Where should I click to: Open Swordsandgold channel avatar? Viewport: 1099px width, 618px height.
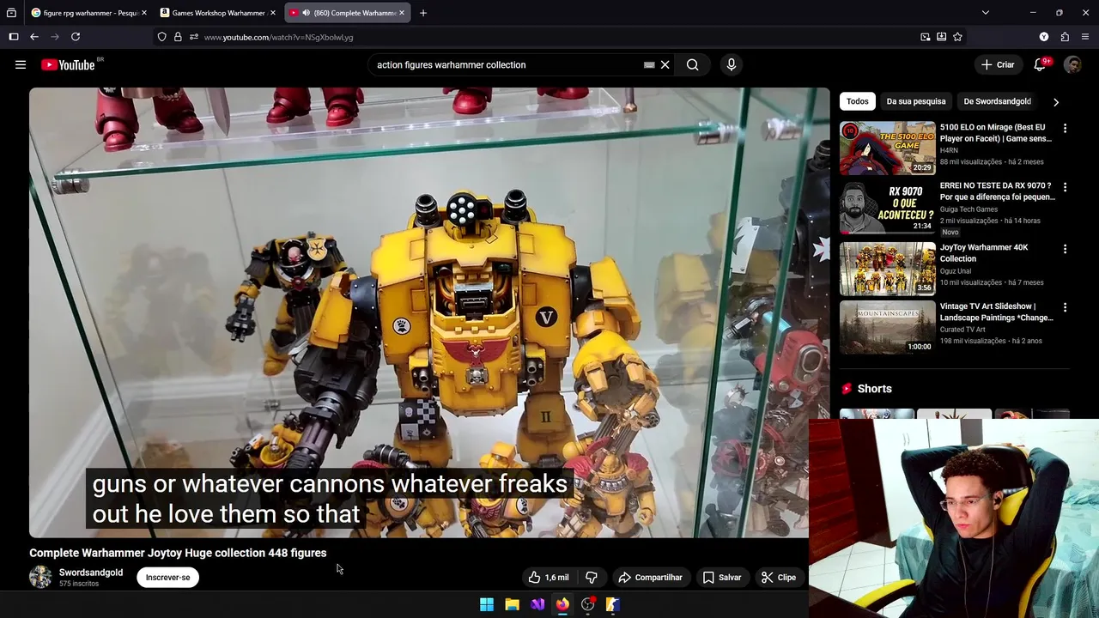click(40, 578)
